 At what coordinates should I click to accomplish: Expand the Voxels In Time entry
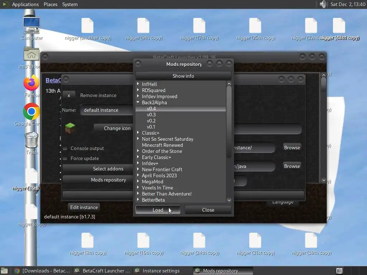click(x=138, y=187)
